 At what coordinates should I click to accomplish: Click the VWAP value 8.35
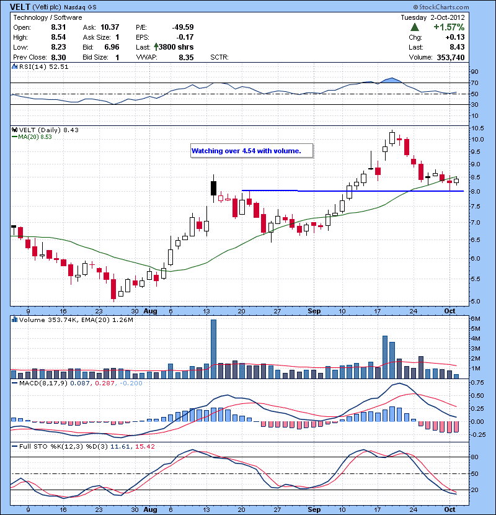click(x=186, y=58)
